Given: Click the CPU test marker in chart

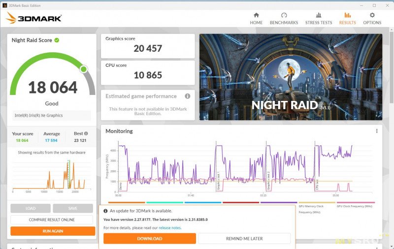Looking at the screenshot, I should click(x=317, y=185).
